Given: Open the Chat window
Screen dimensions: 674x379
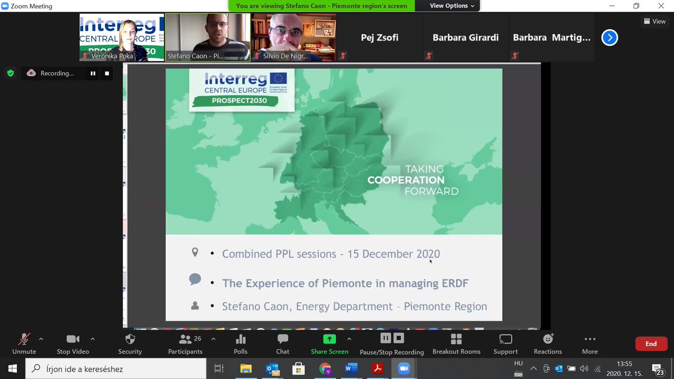Looking at the screenshot, I should (282, 343).
